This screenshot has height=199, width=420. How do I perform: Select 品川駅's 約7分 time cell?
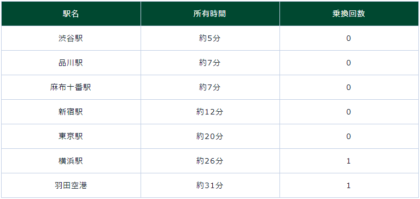click(210, 63)
